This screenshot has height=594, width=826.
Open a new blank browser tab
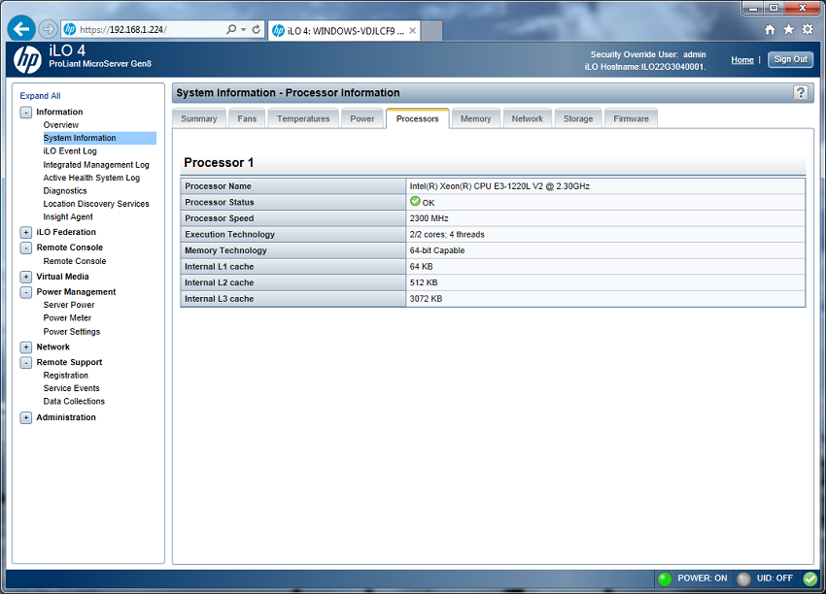[431, 31]
